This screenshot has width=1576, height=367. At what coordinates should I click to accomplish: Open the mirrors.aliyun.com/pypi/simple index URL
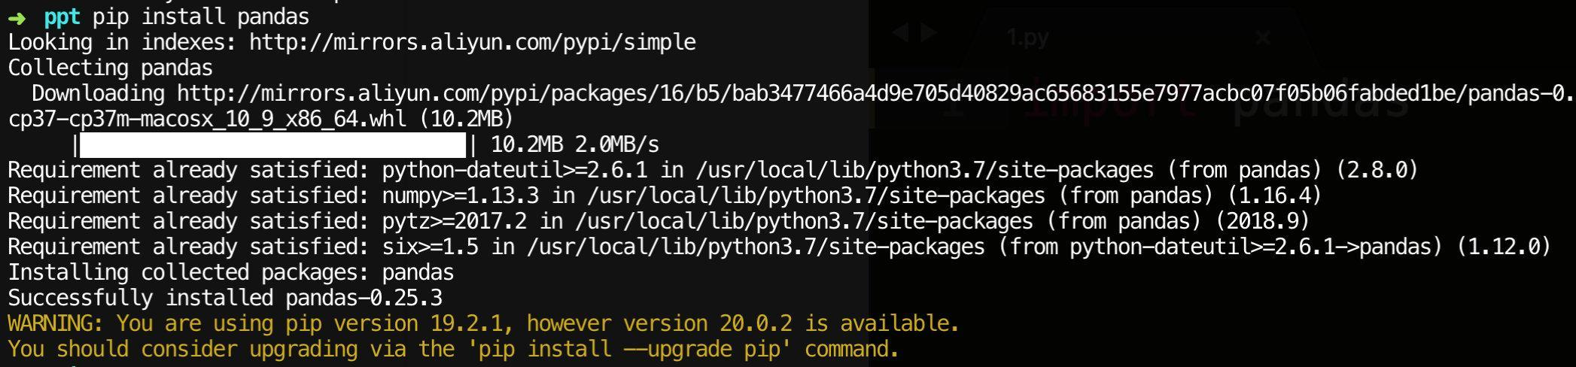473,42
